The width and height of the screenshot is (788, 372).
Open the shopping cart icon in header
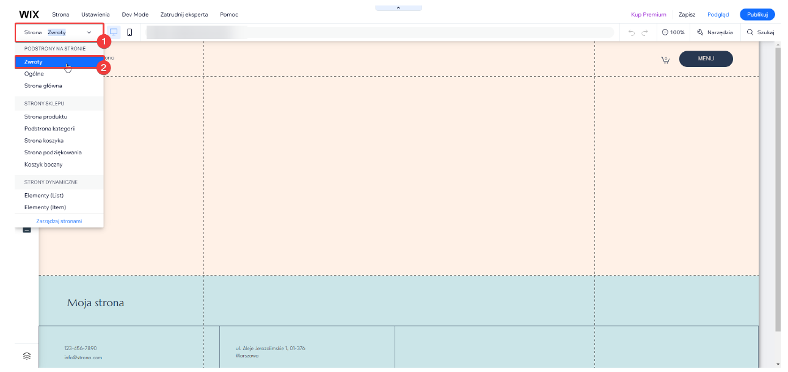coord(665,59)
